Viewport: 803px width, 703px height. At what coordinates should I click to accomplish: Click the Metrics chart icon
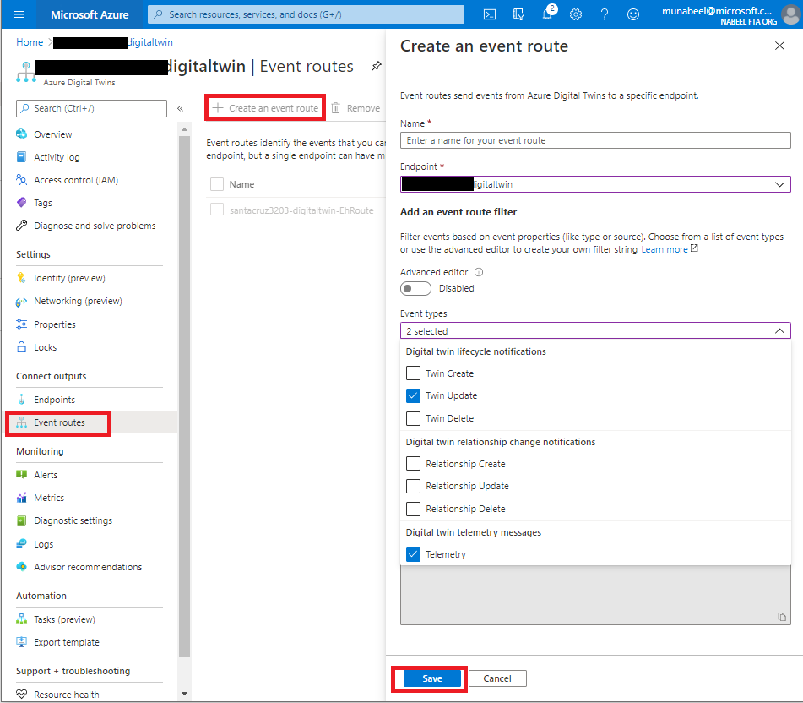tap(21, 498)
